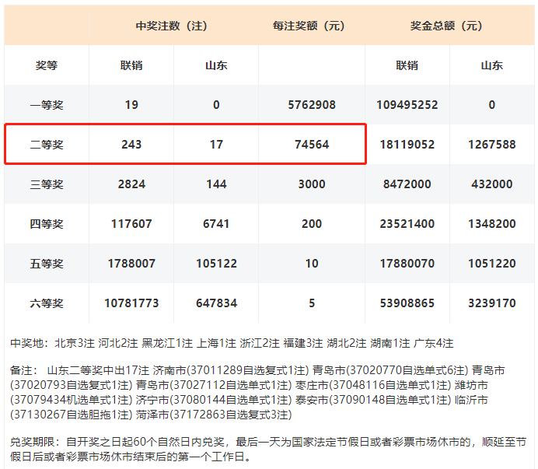Click the 三等奖 row label
Screen dimensions: 538x469
[x=47, y=184]
